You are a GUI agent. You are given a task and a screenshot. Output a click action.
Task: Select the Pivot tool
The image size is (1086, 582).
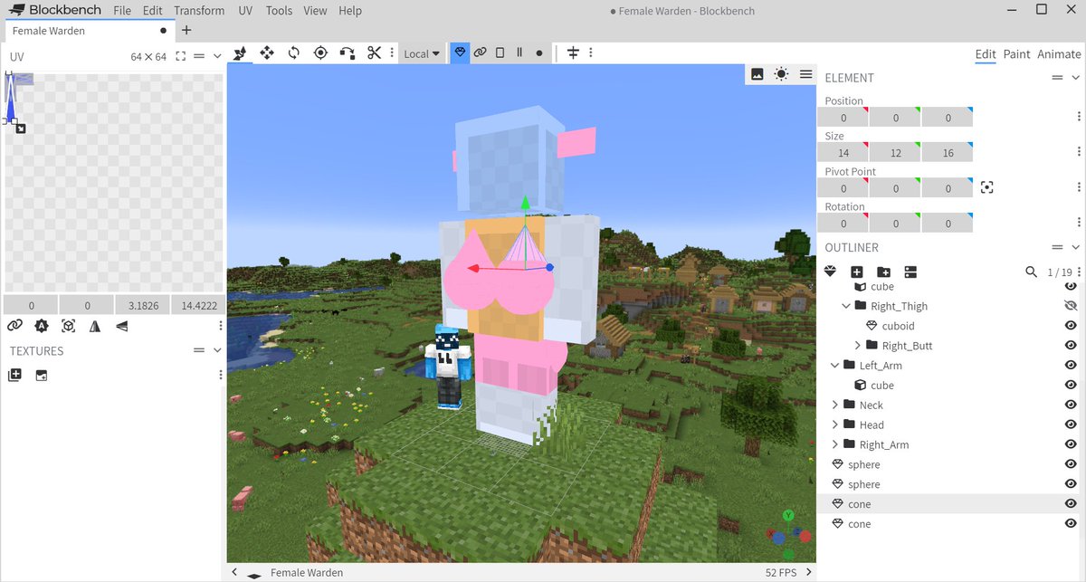click(320, 53)
